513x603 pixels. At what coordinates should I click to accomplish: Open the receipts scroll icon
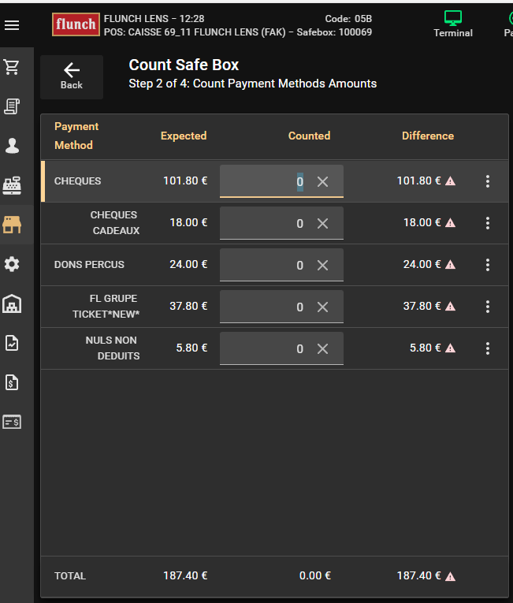click(x=12, y=106)
